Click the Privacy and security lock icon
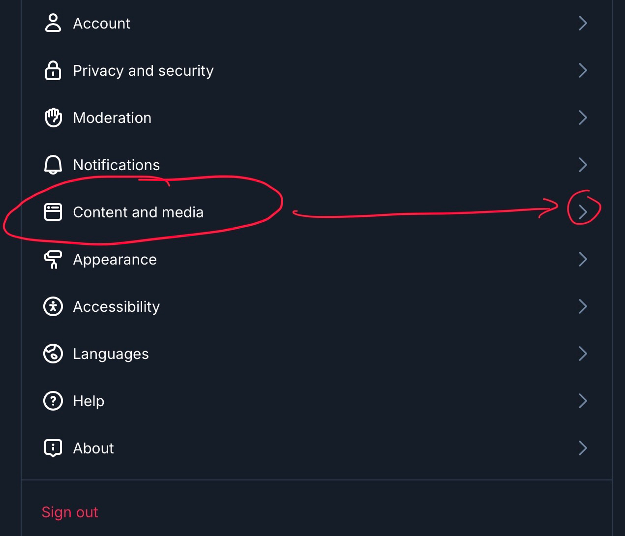Viewport: 625px width, 536px height. coord(53,70)
